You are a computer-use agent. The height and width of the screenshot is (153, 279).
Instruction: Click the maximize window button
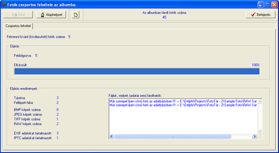point(267,5)
